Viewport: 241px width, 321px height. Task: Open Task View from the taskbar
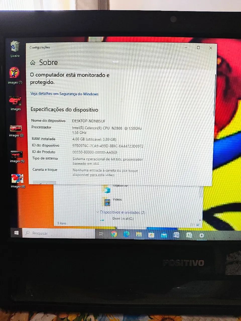pyautogui.click(x=101, y=233)
